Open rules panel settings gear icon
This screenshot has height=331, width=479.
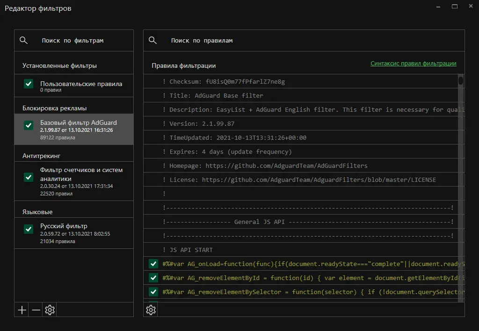151,309
